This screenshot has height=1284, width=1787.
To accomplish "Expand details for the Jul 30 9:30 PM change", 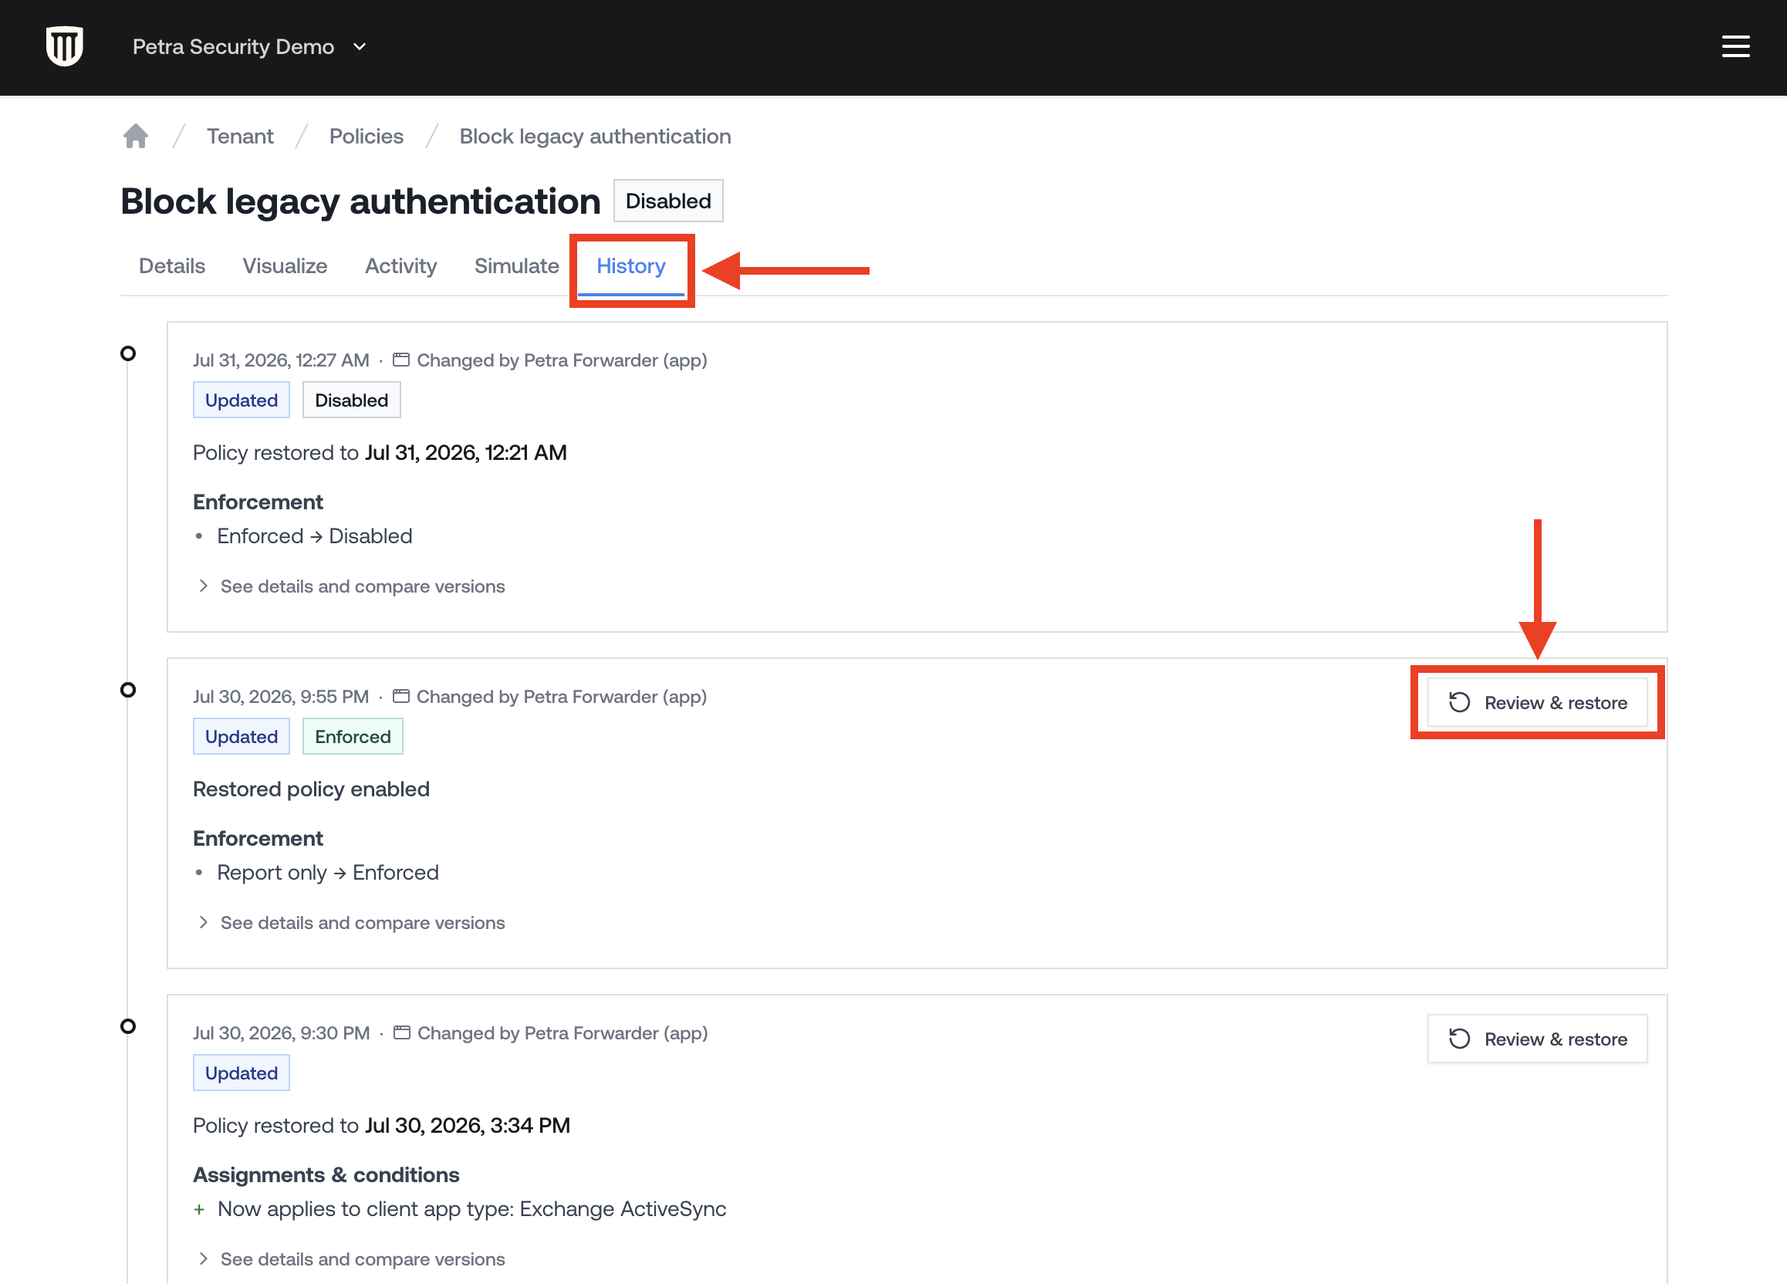I will pos(351,1259).
